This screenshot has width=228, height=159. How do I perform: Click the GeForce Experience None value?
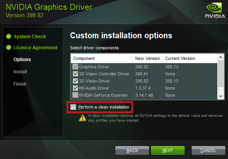pos(170,95)
